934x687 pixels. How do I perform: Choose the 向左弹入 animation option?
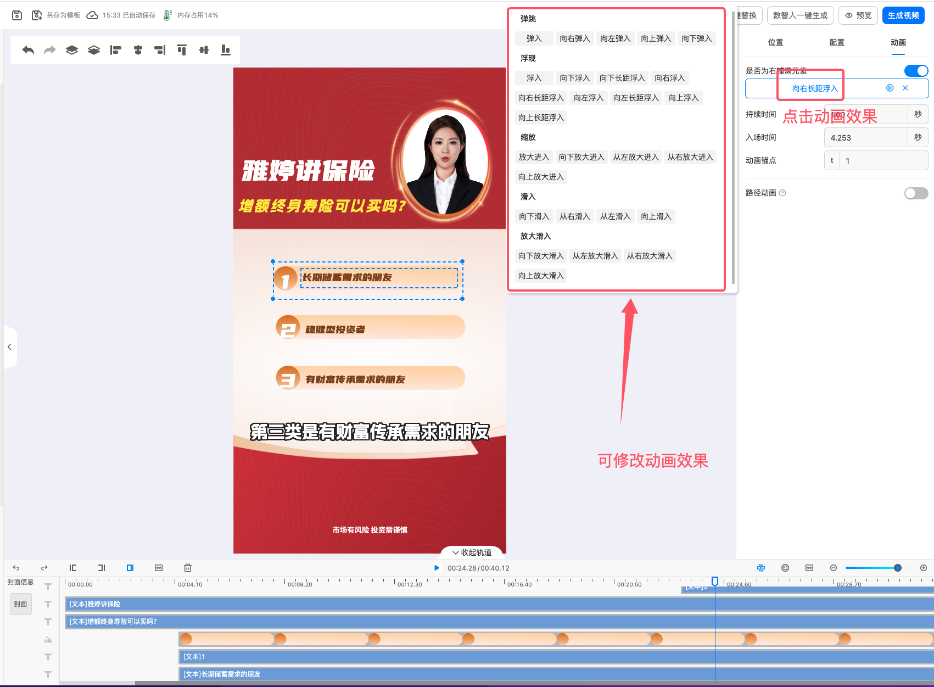(615, 38)
